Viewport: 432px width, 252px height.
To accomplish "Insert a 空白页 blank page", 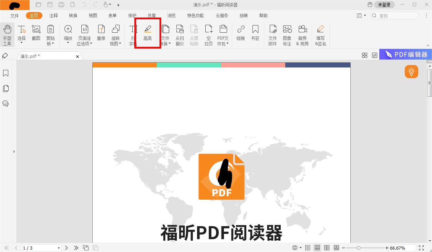I will point(208,33).
